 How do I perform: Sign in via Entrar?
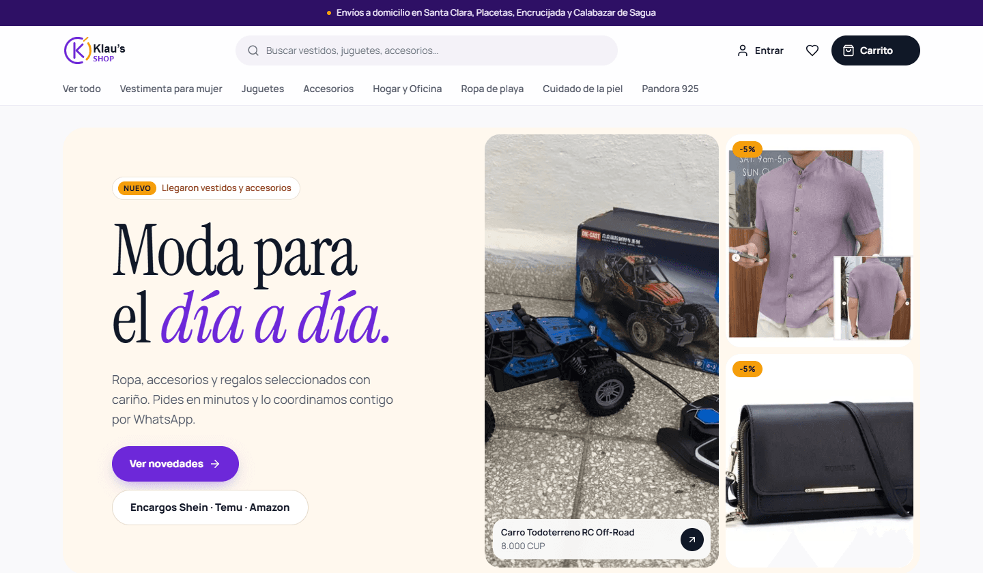760,50
